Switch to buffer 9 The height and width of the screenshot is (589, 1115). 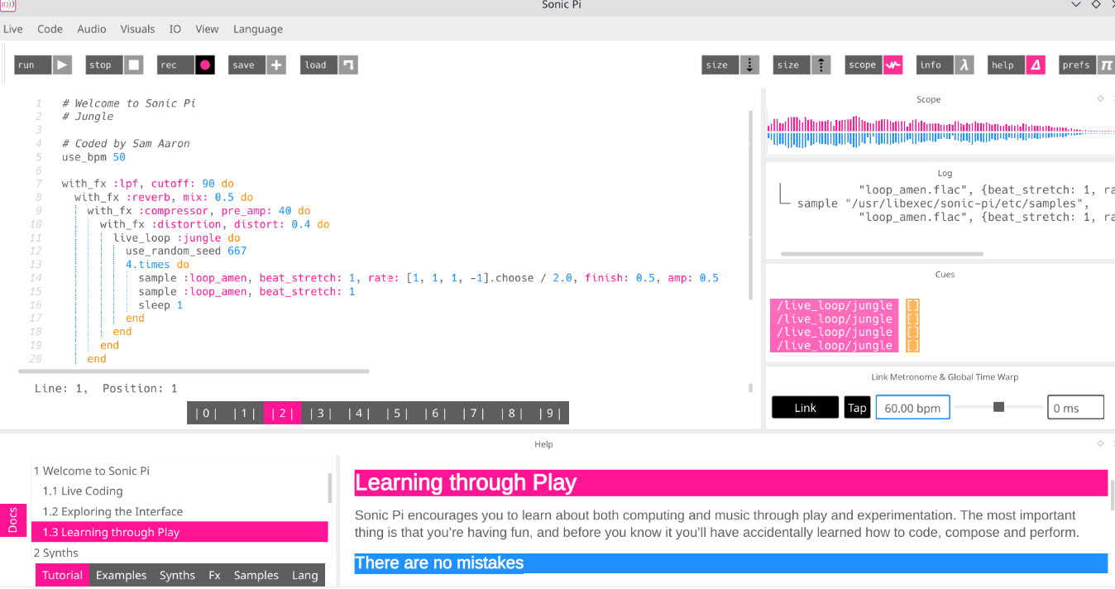point(549,414)
